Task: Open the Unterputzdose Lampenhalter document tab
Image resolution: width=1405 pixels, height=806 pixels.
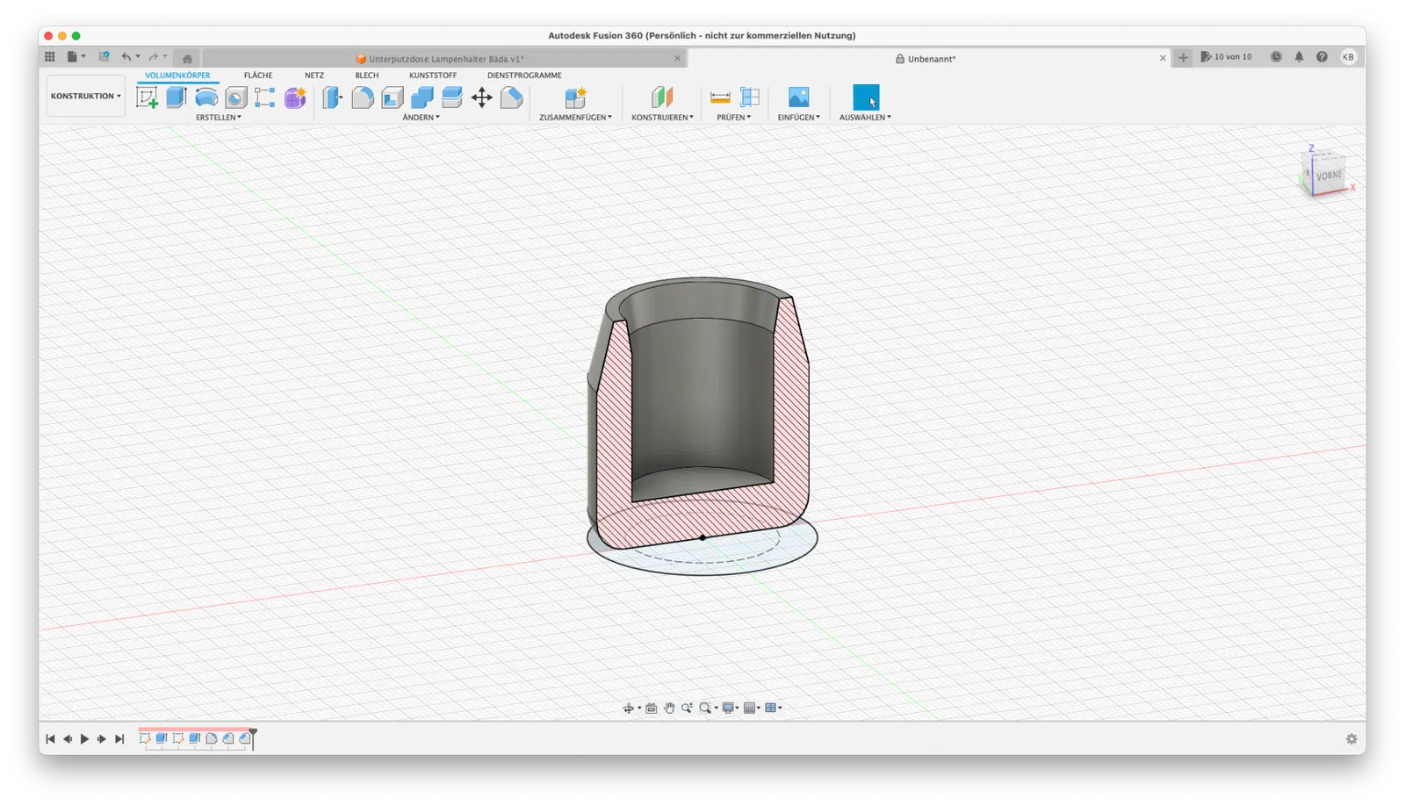Action: (x=445, y=59)
